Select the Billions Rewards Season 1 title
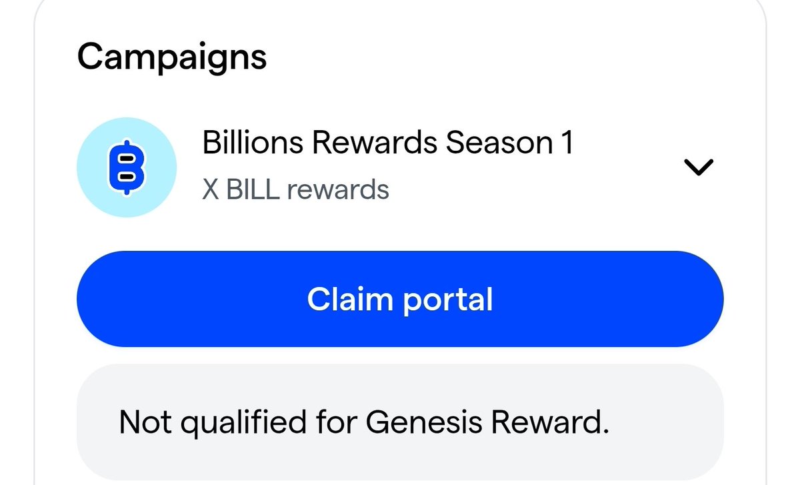Image resolution: width=800 pixels, height=485 pixels. [387, 143]
